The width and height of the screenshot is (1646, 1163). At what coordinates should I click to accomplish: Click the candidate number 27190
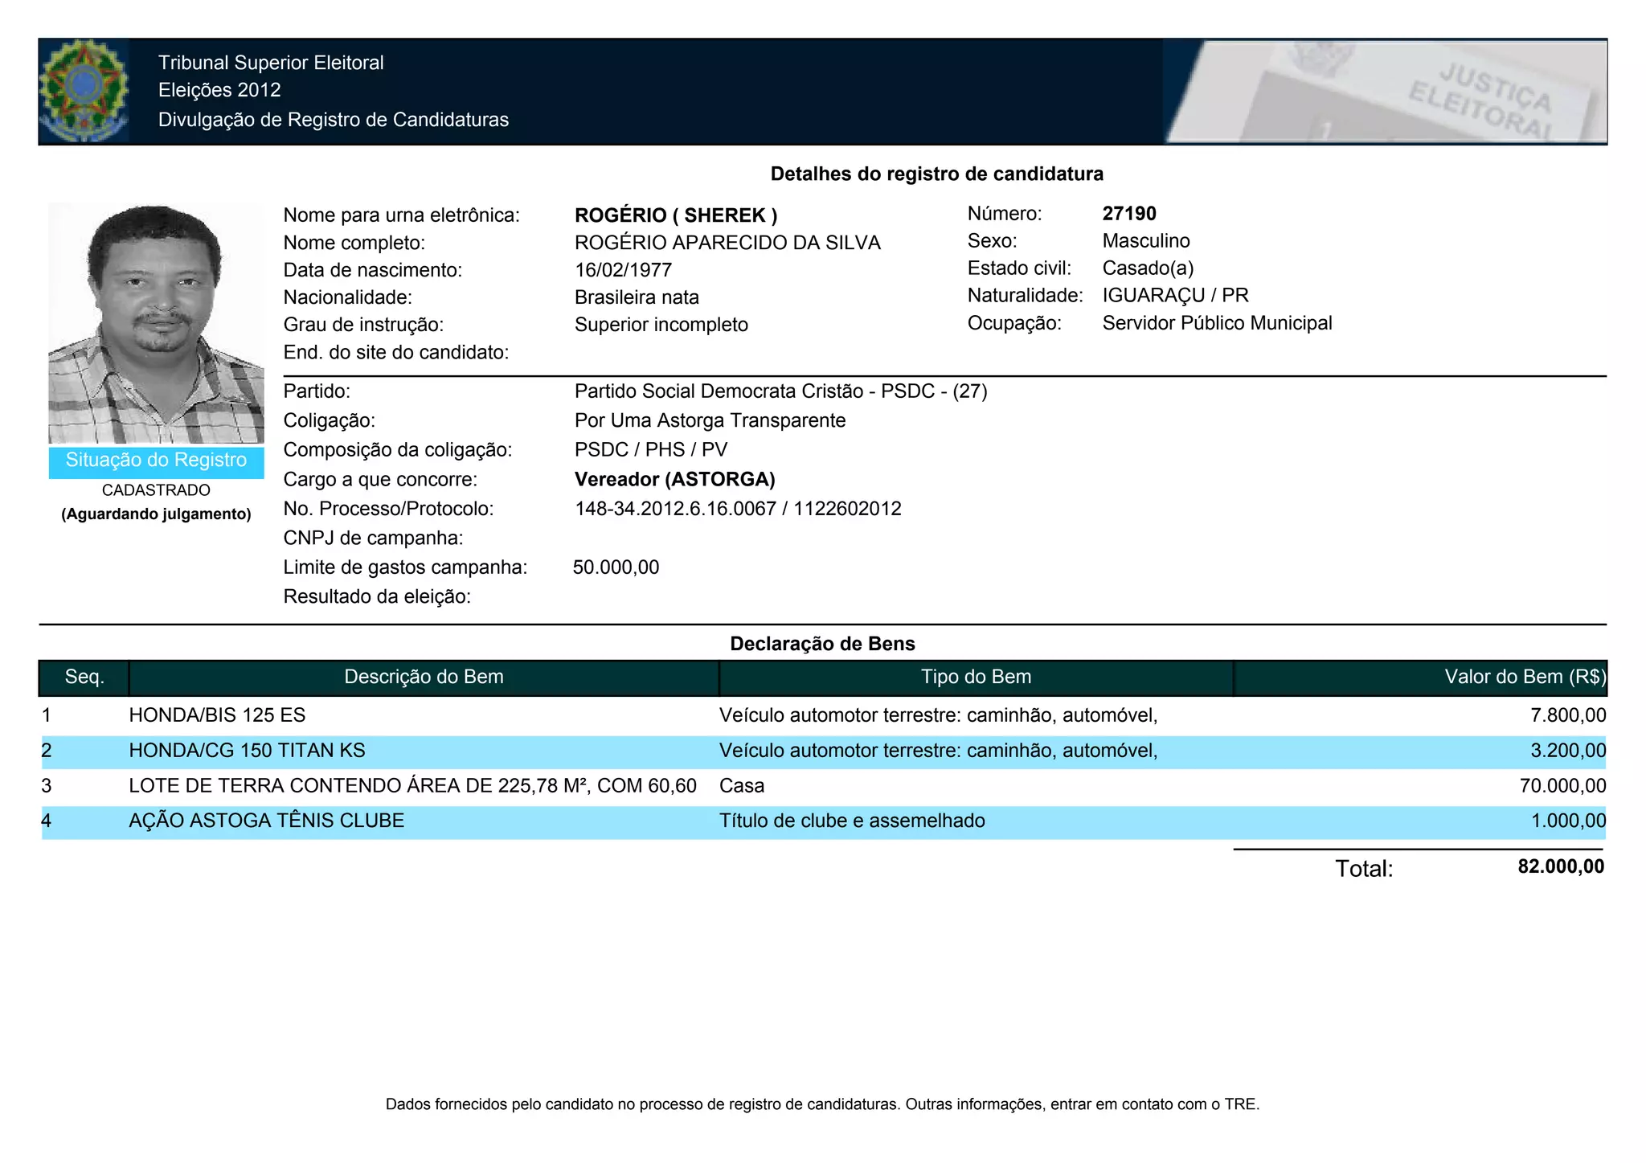click(x=1128, y=214)
